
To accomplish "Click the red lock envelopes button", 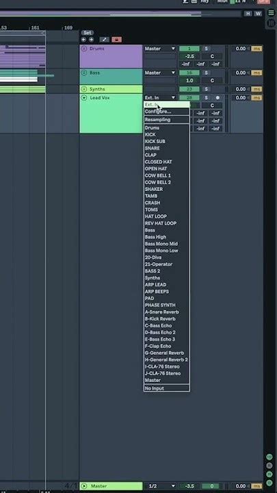I will (116, 40).
